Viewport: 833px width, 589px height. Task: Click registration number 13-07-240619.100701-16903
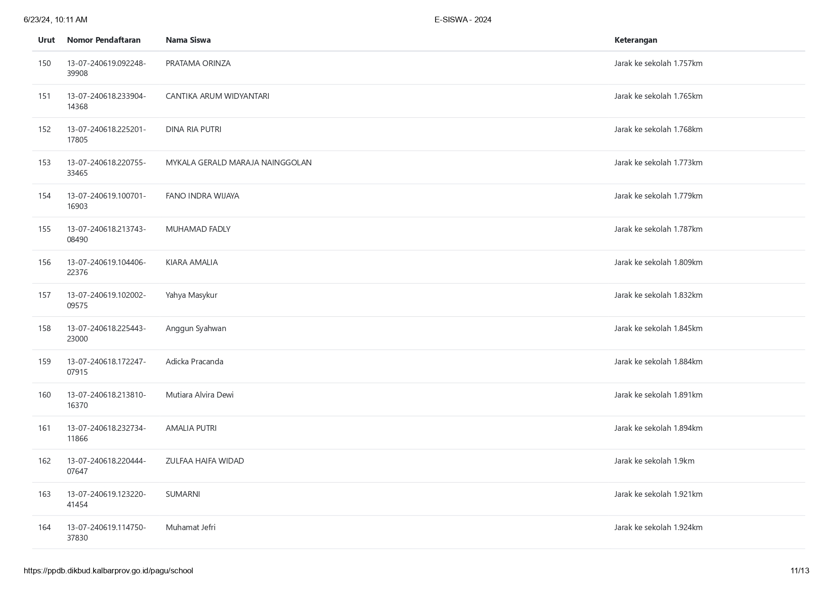click(x=106, y=201)
